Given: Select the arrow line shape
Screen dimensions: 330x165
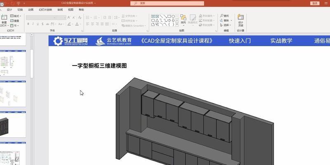Looking at the screenshot, I should 165,16.
